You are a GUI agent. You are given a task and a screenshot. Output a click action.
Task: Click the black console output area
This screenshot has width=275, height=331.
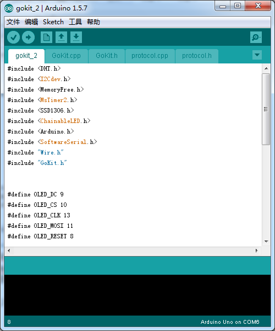point(137,295)
